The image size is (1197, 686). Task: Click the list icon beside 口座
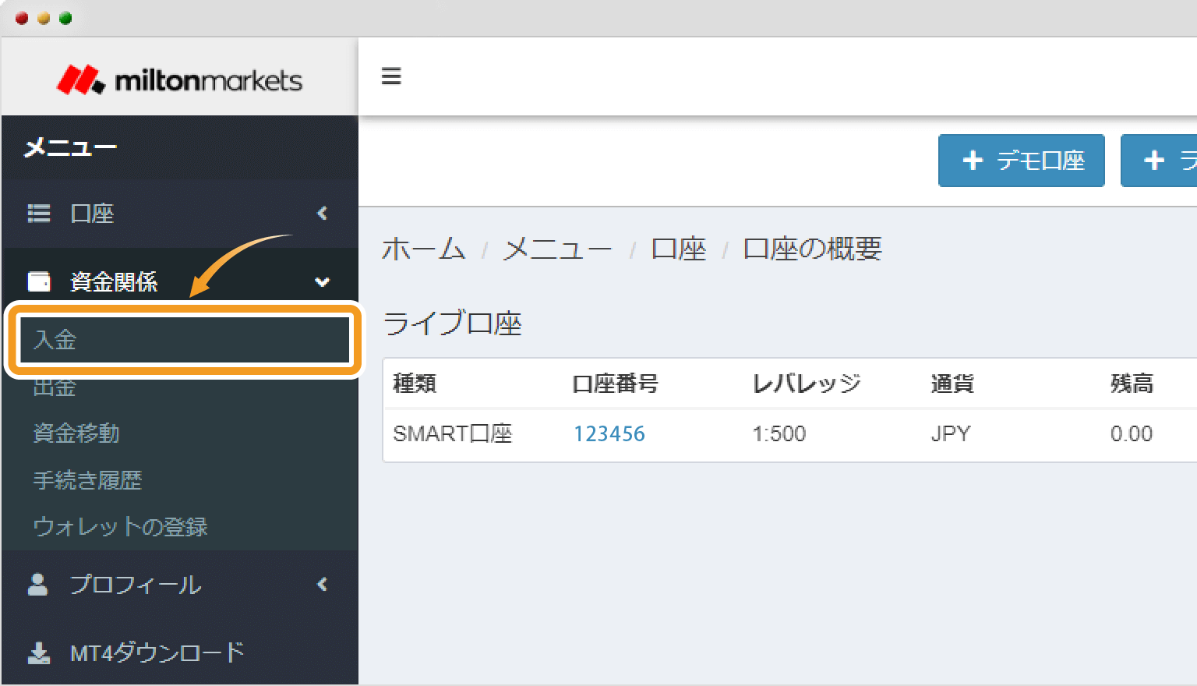tap(39, 214)
